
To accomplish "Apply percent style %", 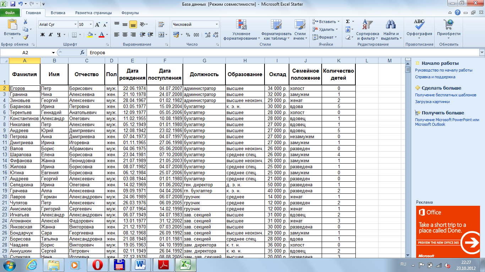I will (x=187, y=35).
